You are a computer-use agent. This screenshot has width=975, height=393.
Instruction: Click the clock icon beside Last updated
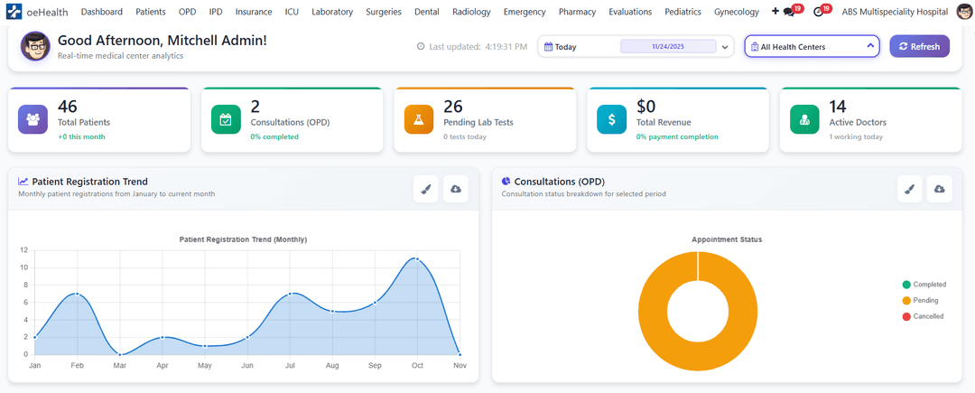[421, 47]
